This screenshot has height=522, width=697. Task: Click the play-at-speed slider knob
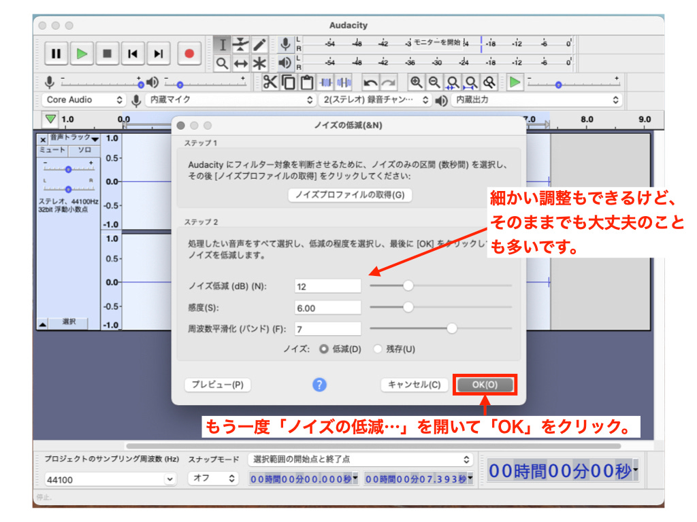(x=559, y=85)
